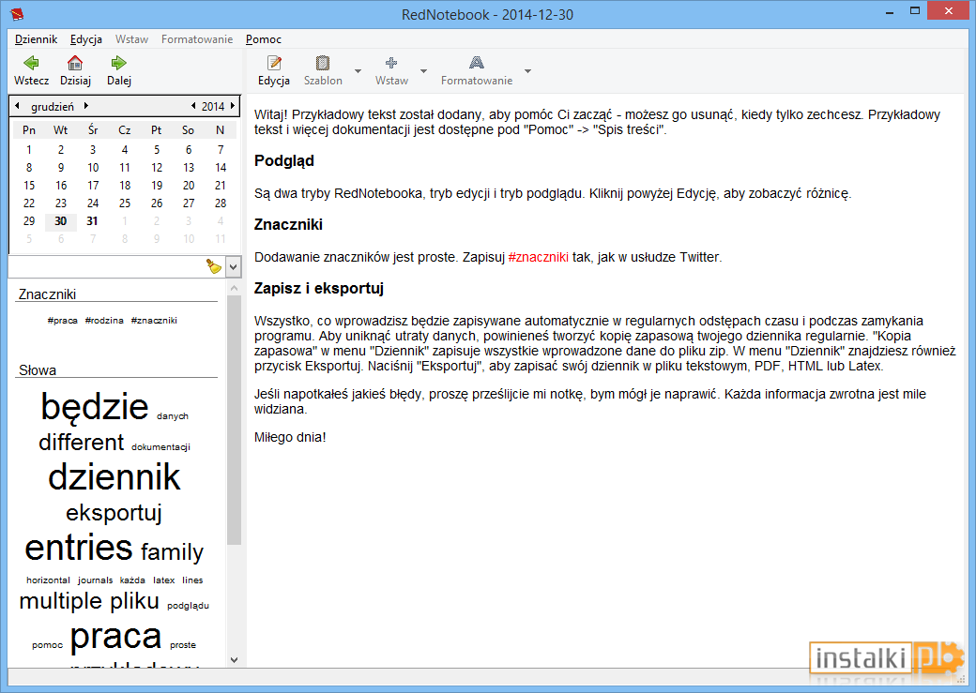Open the Pomoc menu
976x693 pixels.
pyautogui.click(x=264, y=39)
